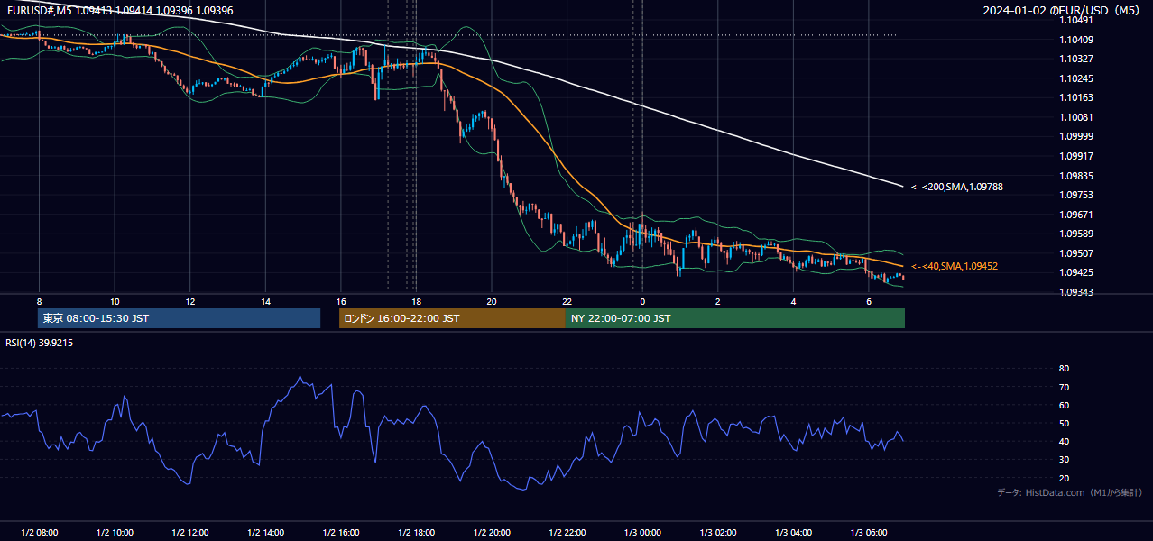Image resolution: width=1153 pixels, height=541 pixels.
Task: Select the 東京 08:00-15:30 JST session bar
Action: pos(180,318)
